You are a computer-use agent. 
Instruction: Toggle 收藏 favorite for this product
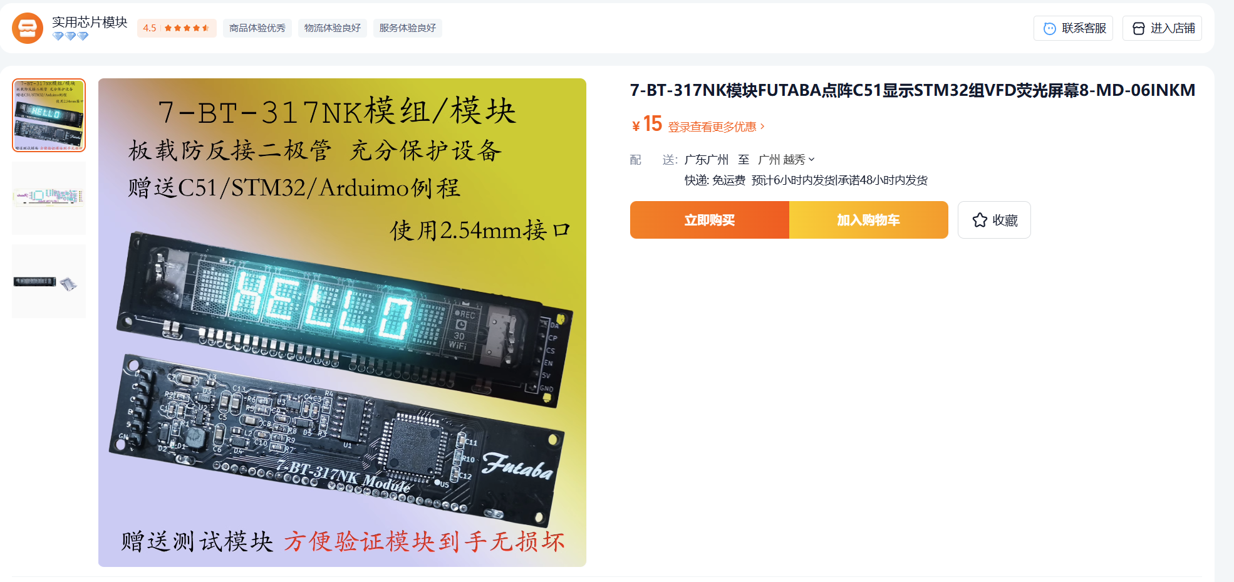click(x=994, y=220)
